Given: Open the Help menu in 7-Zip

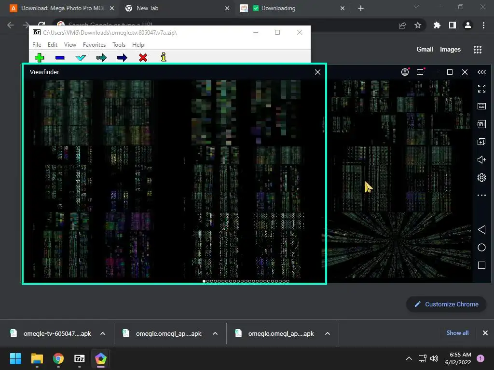Looking at the screenshot, I should pos(138,45).
